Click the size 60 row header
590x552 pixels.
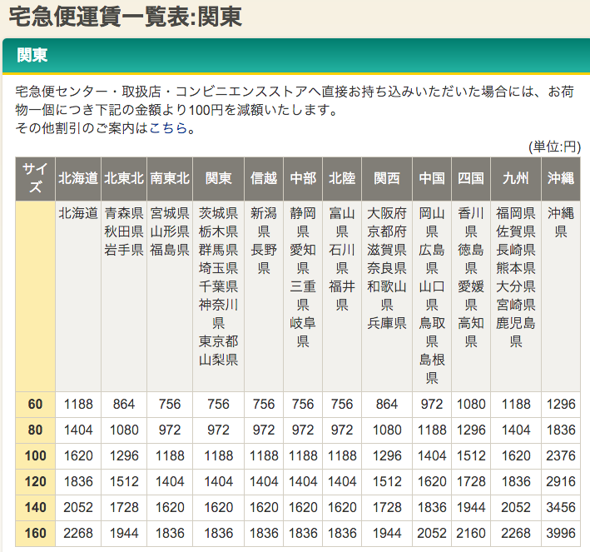[x=35, y=404]
